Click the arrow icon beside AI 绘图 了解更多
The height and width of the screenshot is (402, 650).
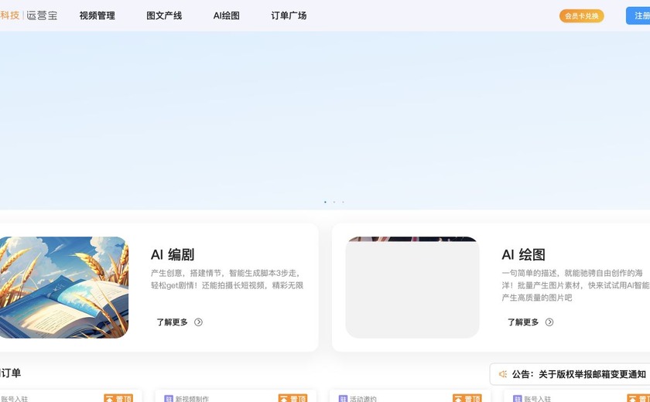(549, 322)
